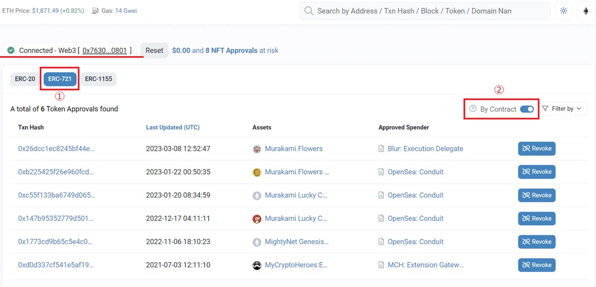Click contract icon beside OpenSea: Conduit in 2022-11-06 row
This screenshot has height=287, width=596.
click(x=381, y=242)
